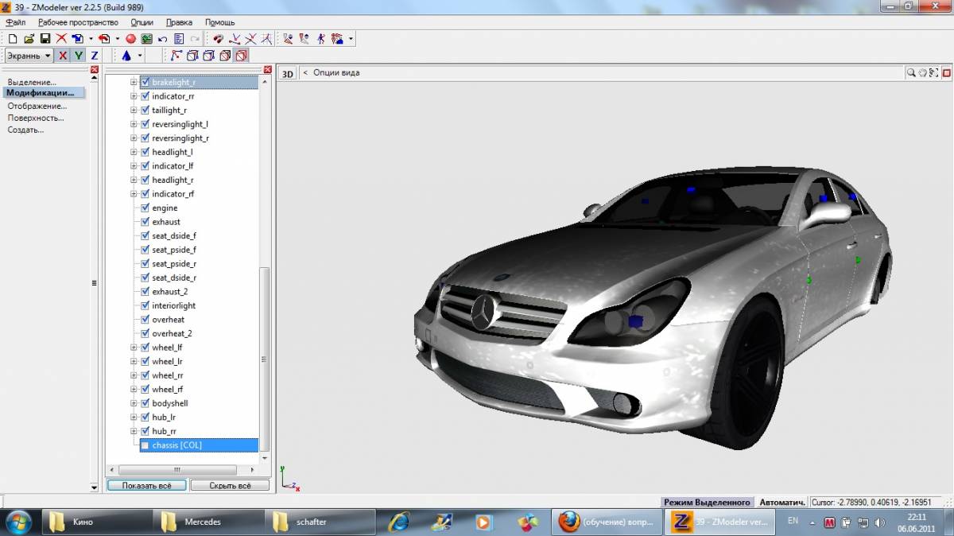Expand the indicator_rr tree node
Viewport: 954px width, 536px height.
tap(134, 96)
